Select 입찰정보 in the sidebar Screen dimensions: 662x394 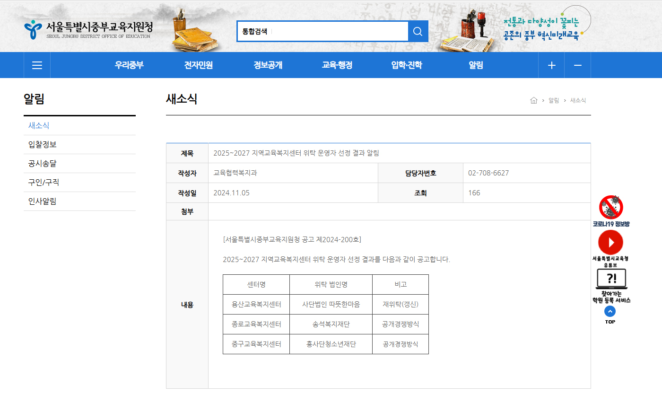click(x=79, y=145)
